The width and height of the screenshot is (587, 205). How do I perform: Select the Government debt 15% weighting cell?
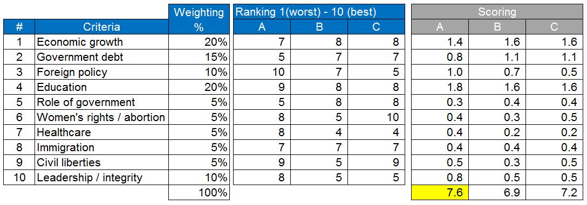[x=199, y=57]
